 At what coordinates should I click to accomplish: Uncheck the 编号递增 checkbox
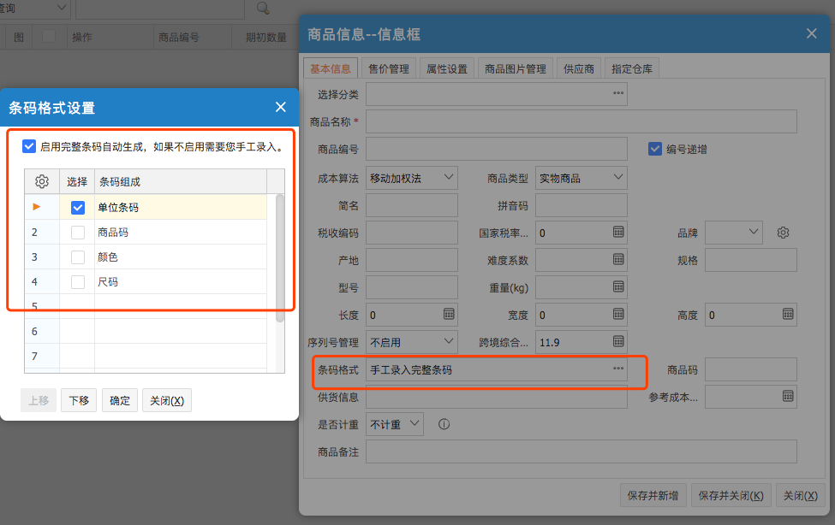click(656, 149)
